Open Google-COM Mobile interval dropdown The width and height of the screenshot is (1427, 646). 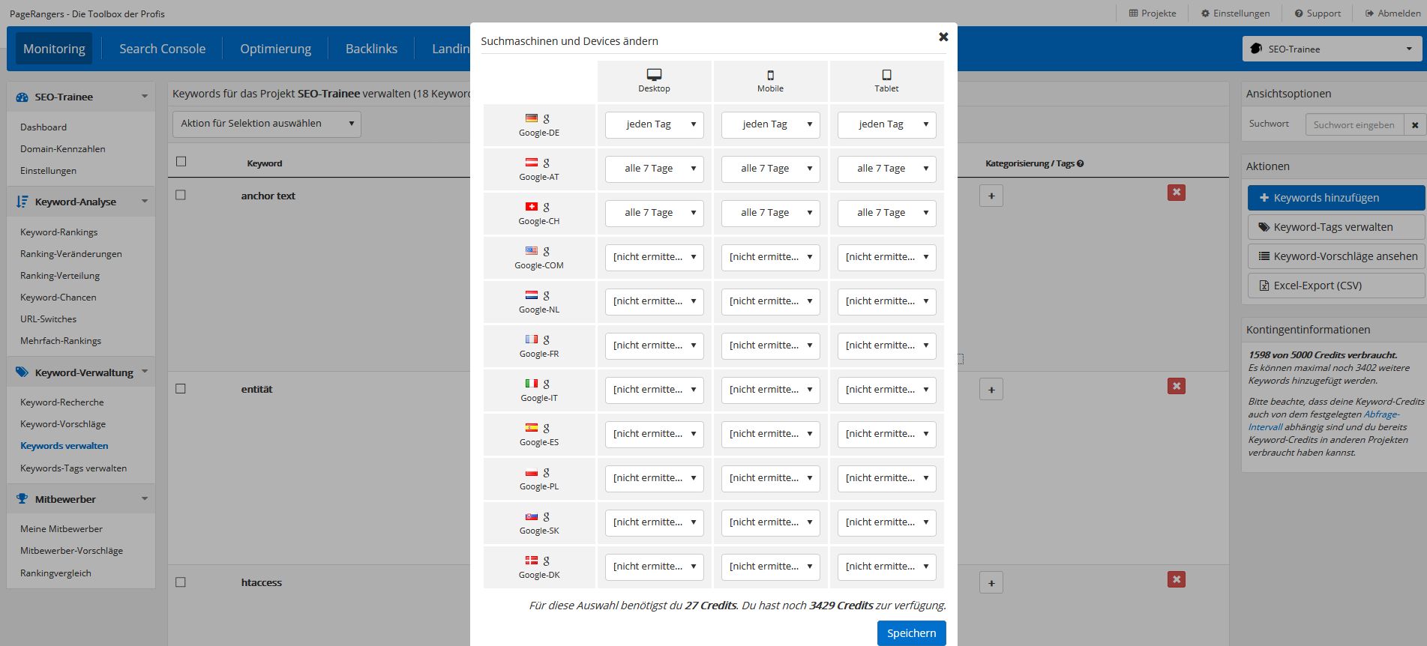tap(770, 257)
